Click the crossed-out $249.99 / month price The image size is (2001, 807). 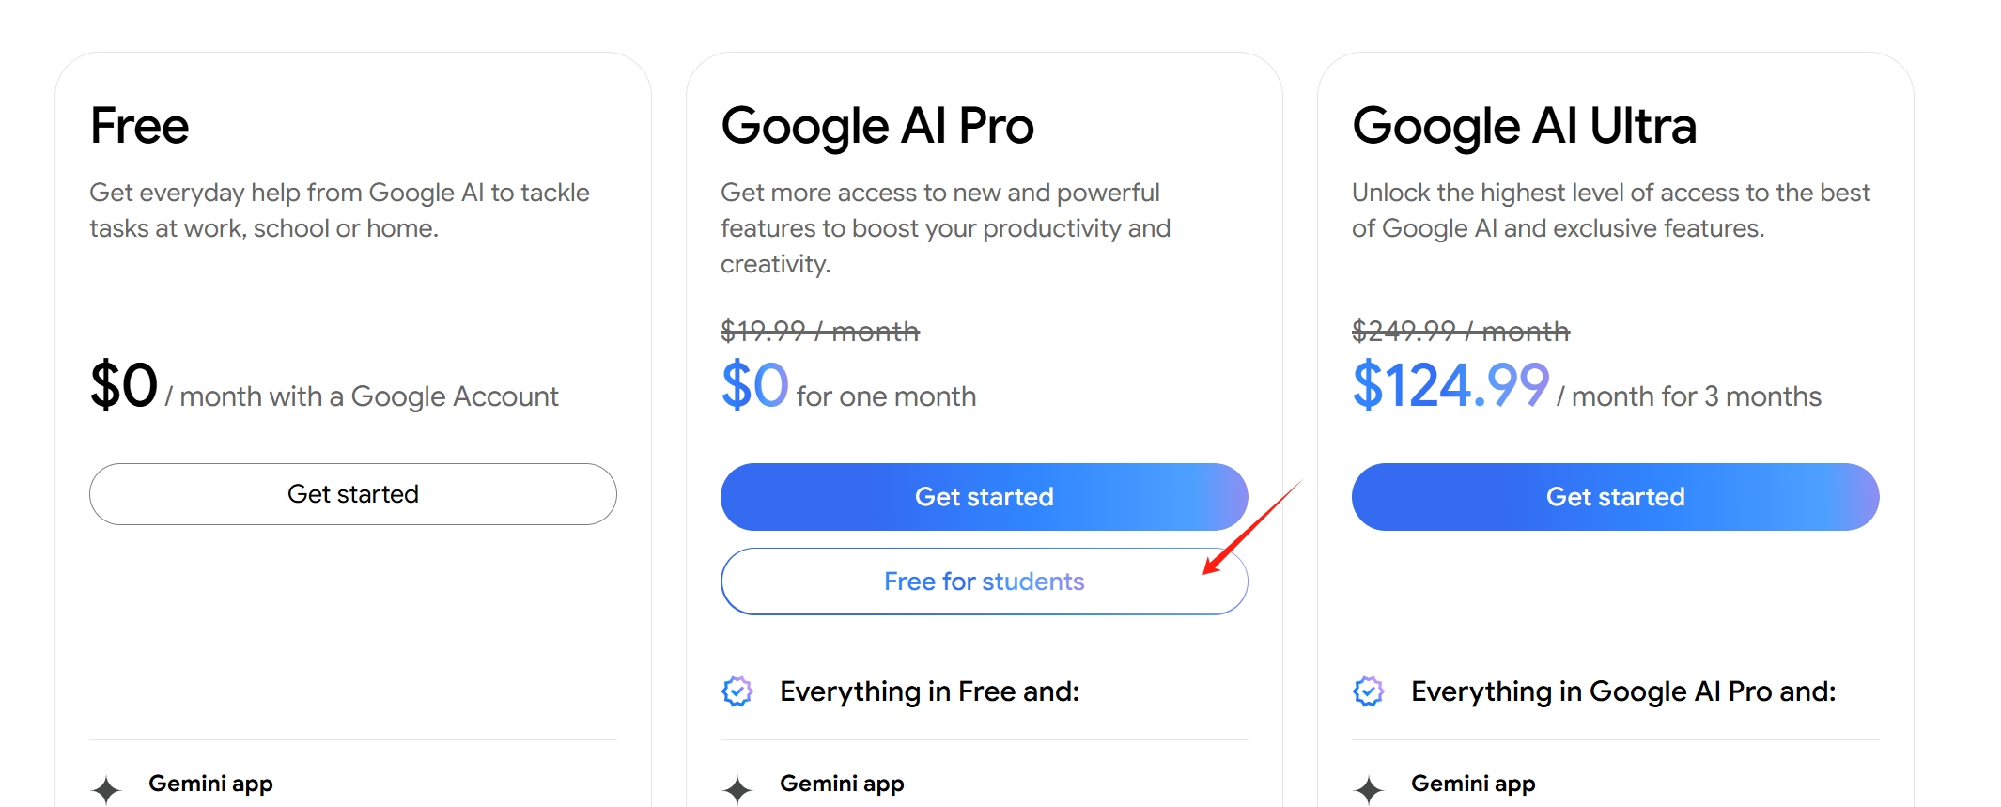point(1460,332)
